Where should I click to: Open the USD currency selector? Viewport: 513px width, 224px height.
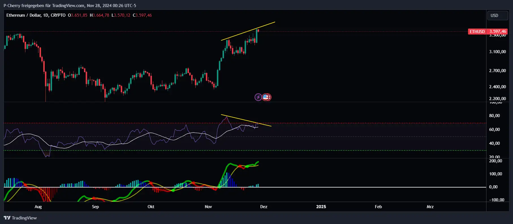coord(497,16)
